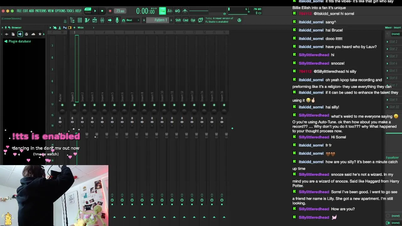Click the mixer plus add icon

tap(74, 28)
